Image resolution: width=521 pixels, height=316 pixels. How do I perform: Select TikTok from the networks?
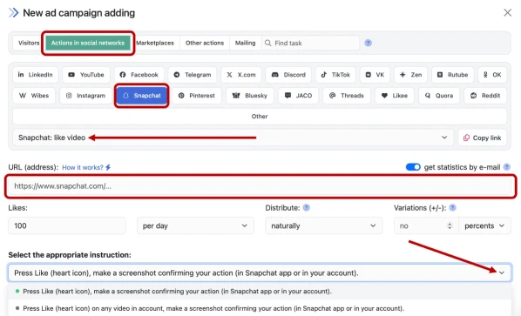(335, 75)
